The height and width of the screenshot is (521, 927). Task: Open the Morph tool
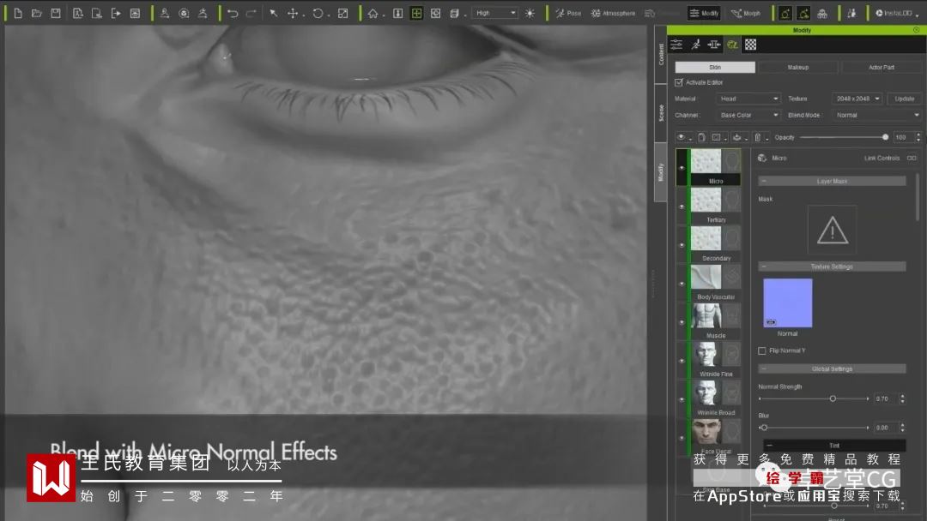[x=746, y=13]
